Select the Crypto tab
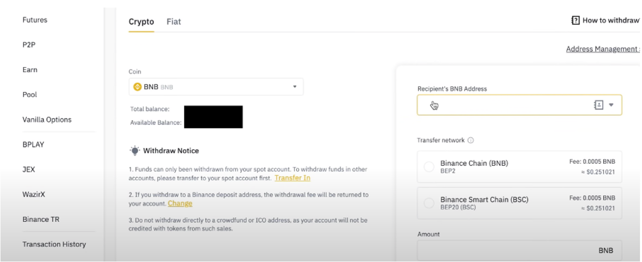642x262 pixels. coord(141,22)
